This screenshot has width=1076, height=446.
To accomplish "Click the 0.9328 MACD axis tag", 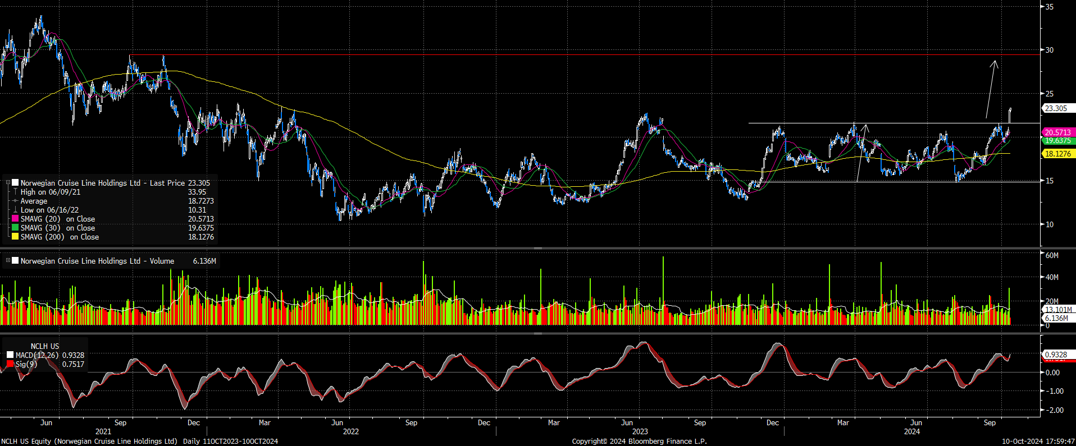I will [x=1058, y=355].
